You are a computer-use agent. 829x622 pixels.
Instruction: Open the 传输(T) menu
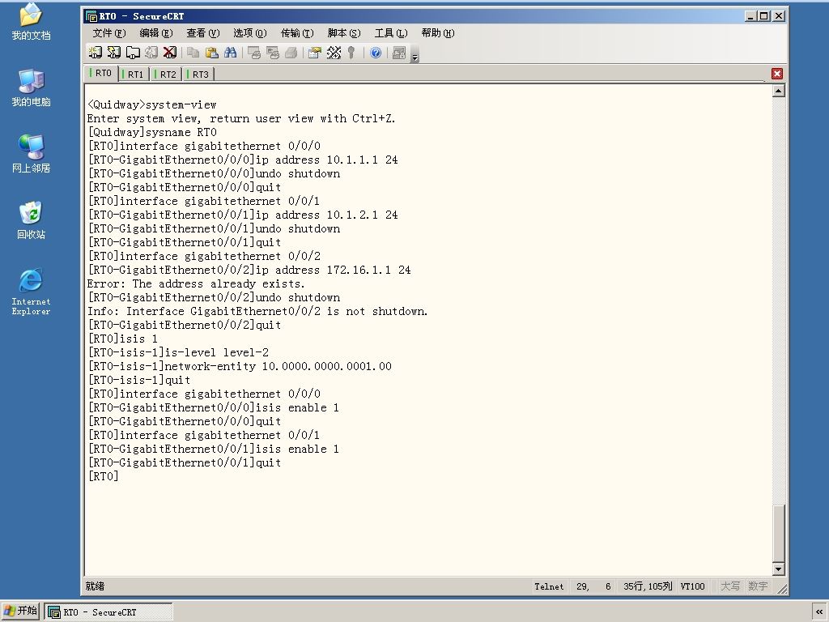click(x=296, y=32)
